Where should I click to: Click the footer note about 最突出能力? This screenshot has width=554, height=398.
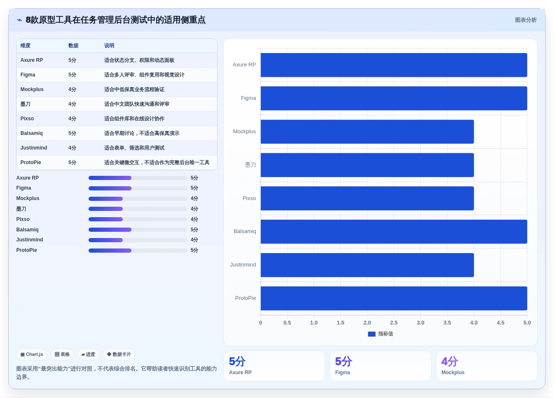click(116, 373)
